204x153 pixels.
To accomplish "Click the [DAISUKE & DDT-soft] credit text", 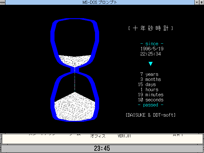I will (x=150, y=115).
